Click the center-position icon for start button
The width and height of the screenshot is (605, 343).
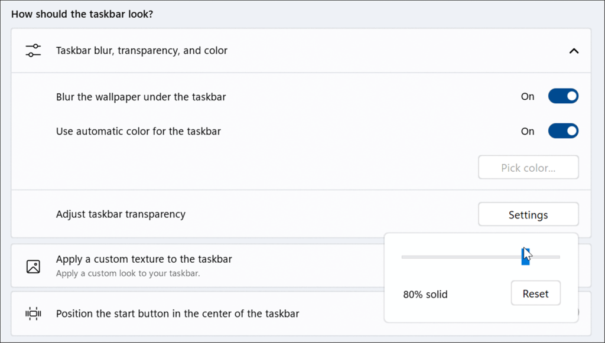33,313
